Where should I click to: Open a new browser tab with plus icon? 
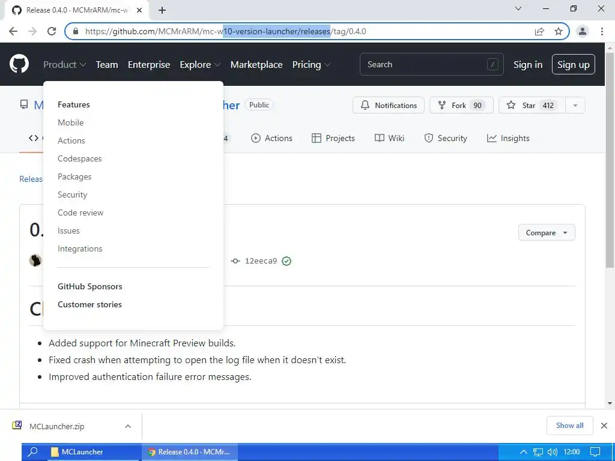(x=162, y=10)
